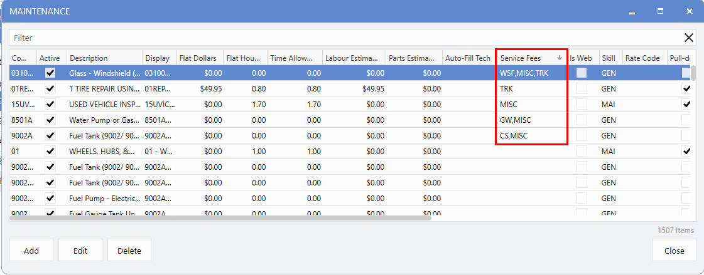Click the Rate Code column header
This screenshot has width=704, height=275.
click(642, 58)
